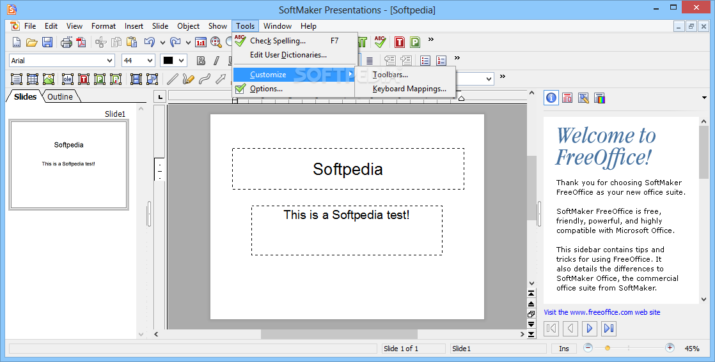Viewport: 715px width, 362px height.
Task: Set actual size with the 1:1 zoom icon
Action: (x=201, y=42)
